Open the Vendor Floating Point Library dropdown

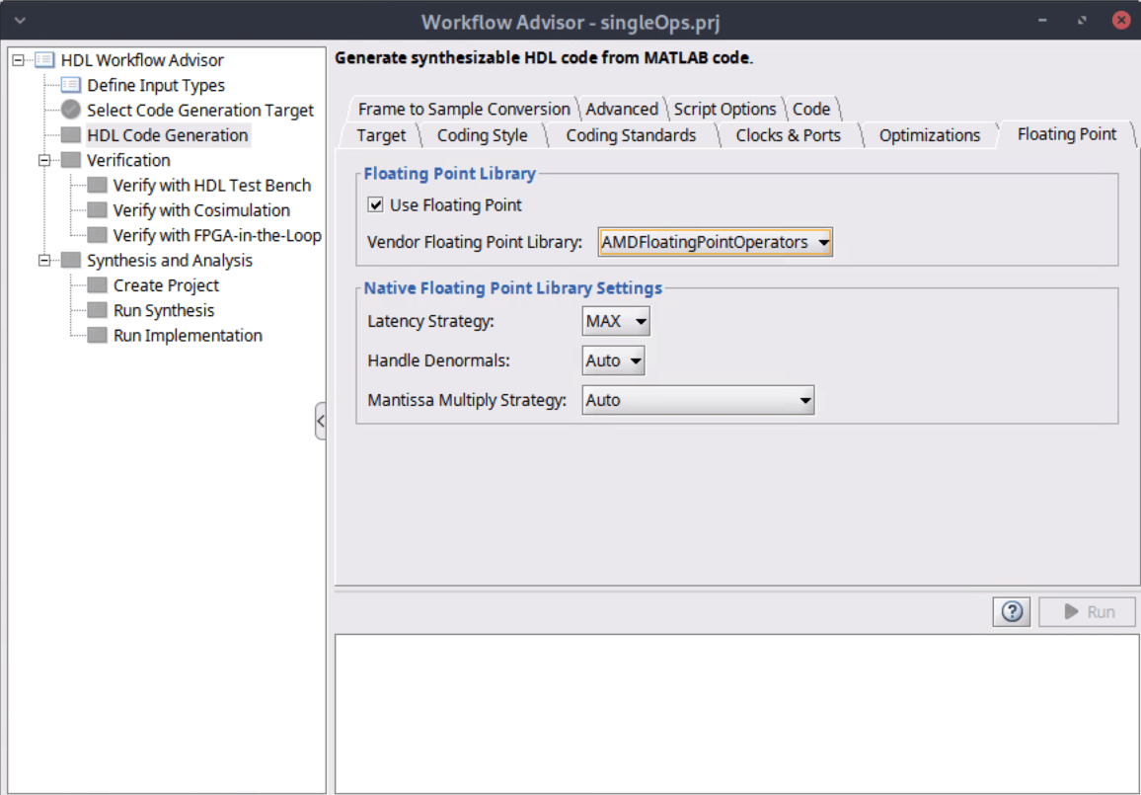point(824,241)
